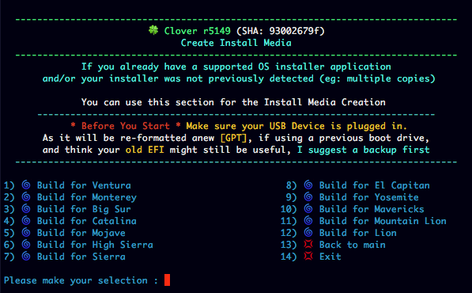Click the 'Create Install Media' heading
The image size is (472, 293).
pyautogui.click(x=236, y=43)
